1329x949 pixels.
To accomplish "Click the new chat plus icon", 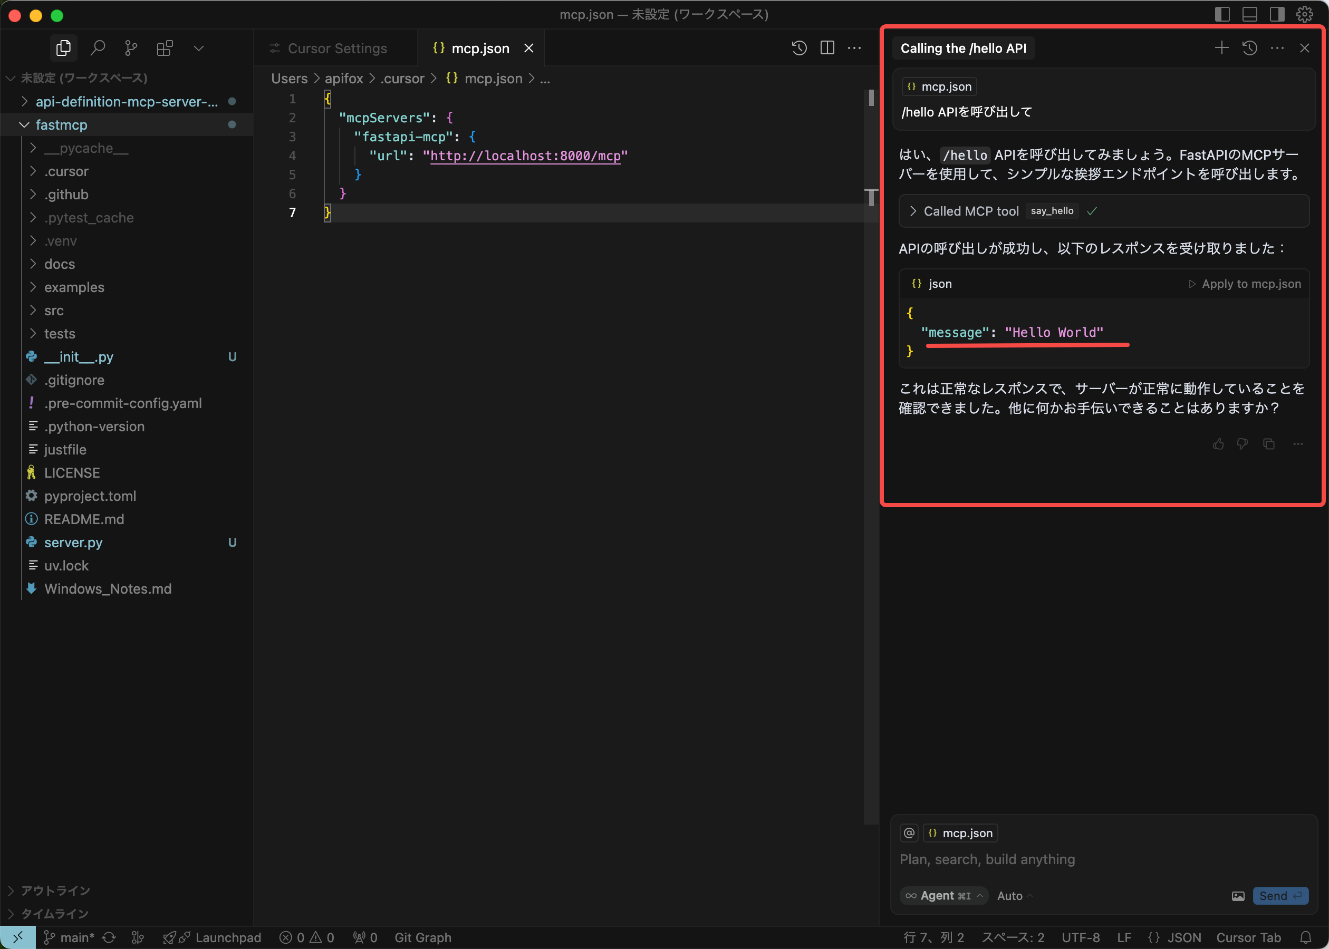I will pos(1221,48).
